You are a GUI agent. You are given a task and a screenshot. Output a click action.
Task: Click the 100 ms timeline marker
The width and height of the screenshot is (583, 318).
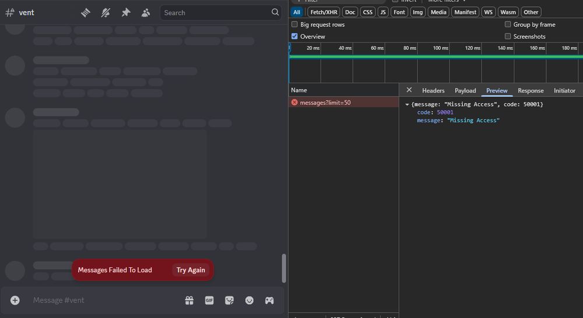[x=441, y=48]
